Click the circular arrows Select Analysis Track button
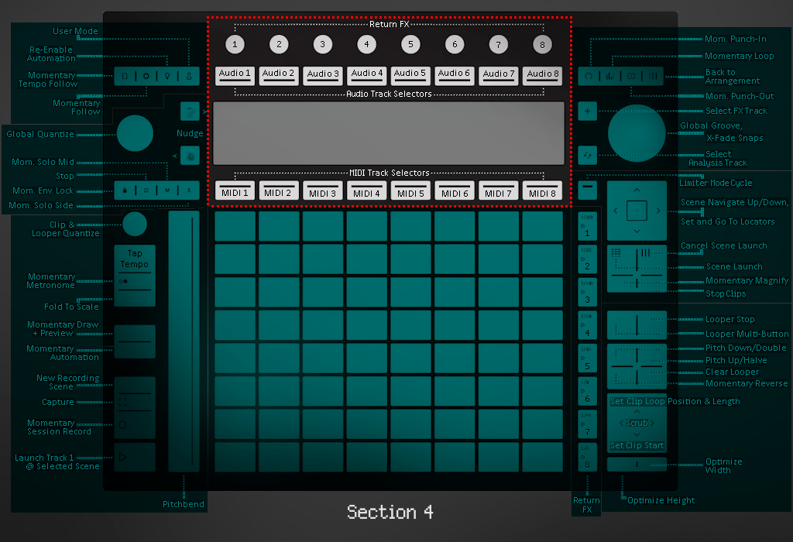 [587, 154]
